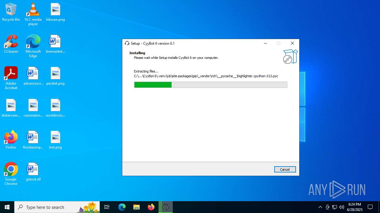
Task: Select the CCleaner desktop shortcut
Action: click(11, 44)
